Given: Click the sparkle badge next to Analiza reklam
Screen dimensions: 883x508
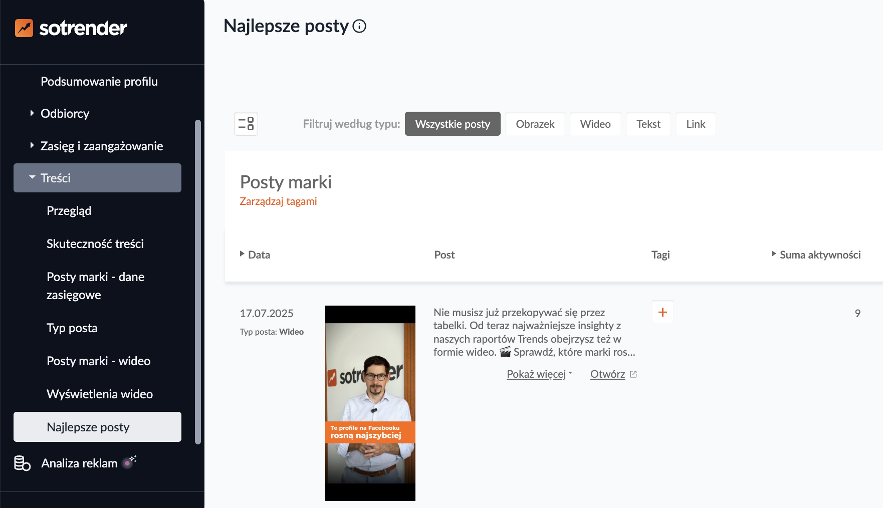Looking at the screenshot, I should (x=129, y=462).
